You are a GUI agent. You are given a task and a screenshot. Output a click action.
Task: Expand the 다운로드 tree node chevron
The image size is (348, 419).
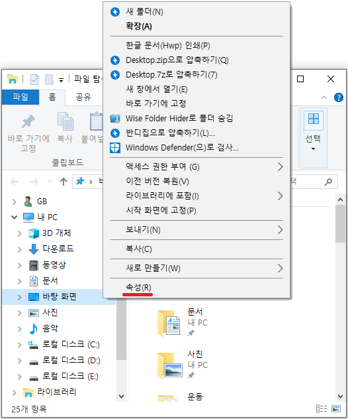[x=19, y=249]
